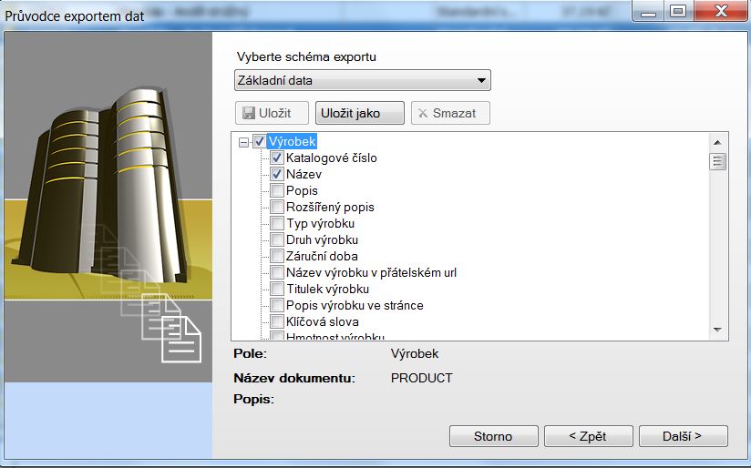Click the scroll up arrow of the field list
The width and height of the screenshot is (751, 468).
pyautogui.click(x=717, y=142)
